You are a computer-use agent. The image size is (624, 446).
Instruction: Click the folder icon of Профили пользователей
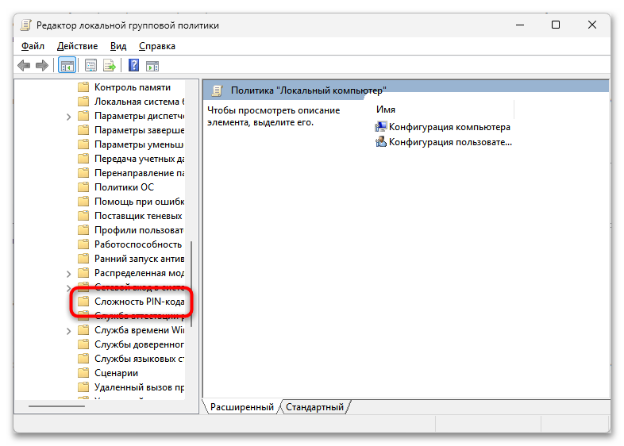coord(83,230)
